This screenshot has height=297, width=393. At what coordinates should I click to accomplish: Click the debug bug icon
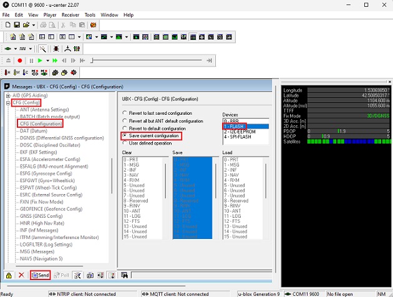point(56,48)
